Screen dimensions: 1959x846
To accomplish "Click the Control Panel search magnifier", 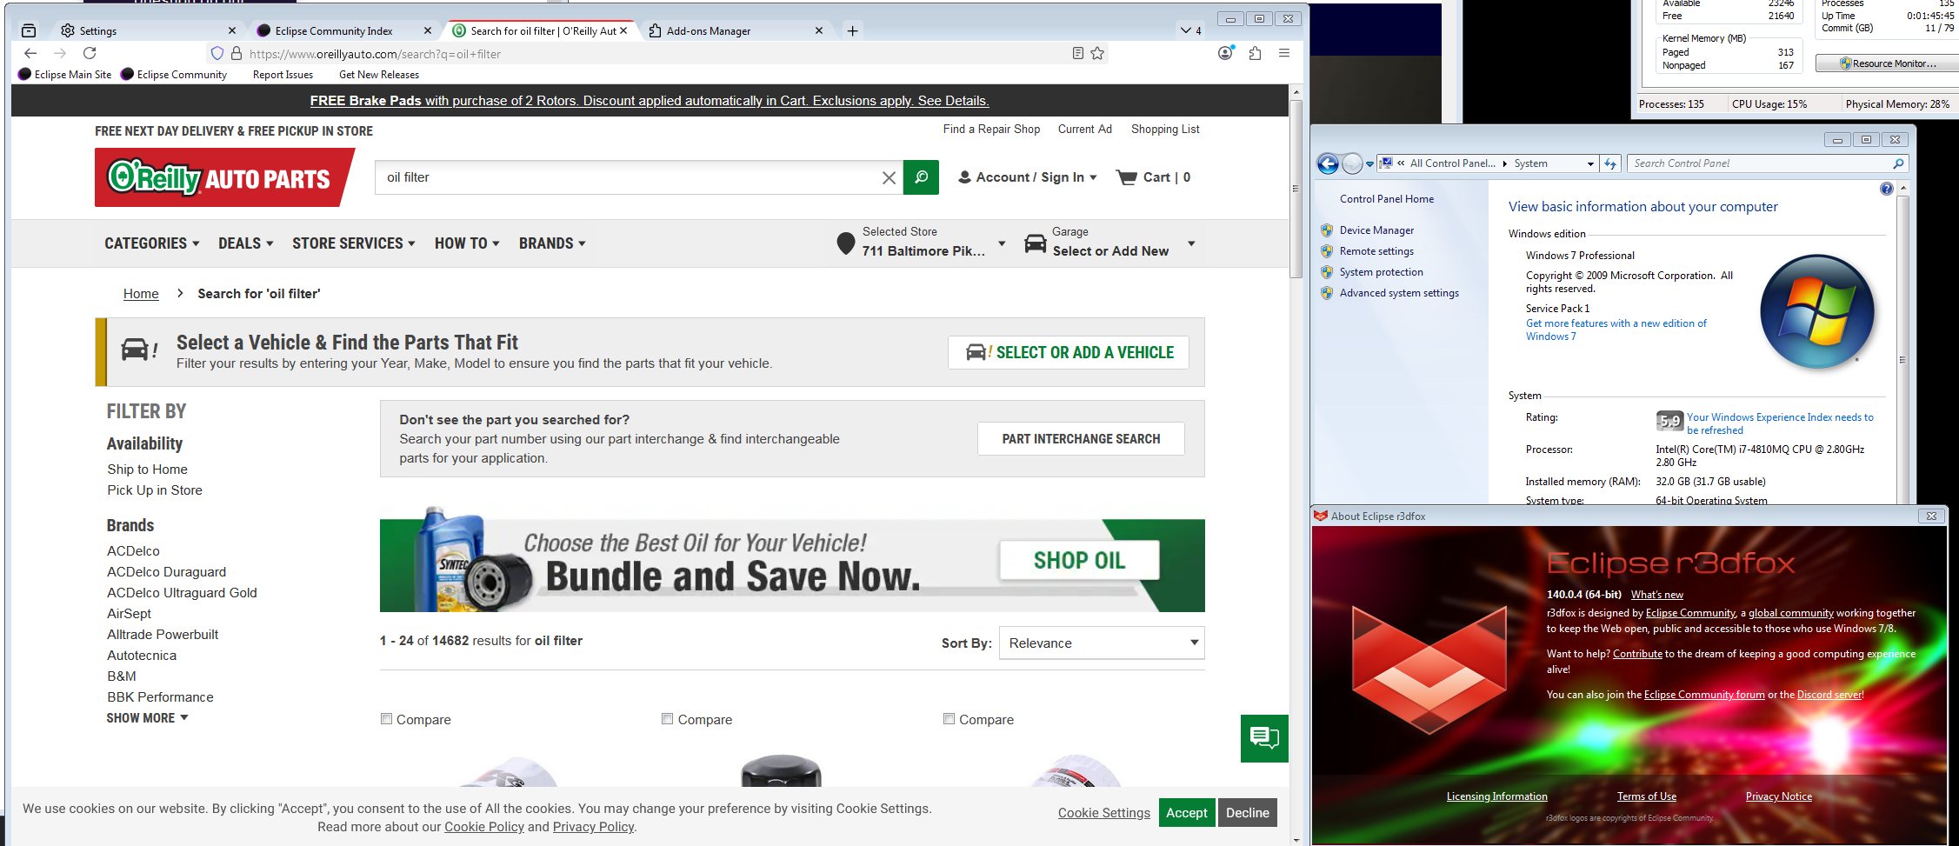I will 1898,163.
